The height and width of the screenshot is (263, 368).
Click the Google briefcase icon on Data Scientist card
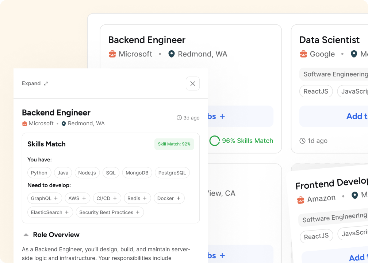(303, 54)
